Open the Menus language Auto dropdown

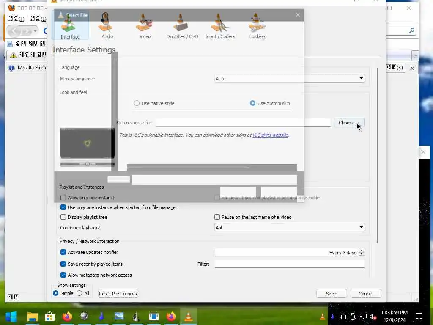pyautogui.click(x=290, y=78)
